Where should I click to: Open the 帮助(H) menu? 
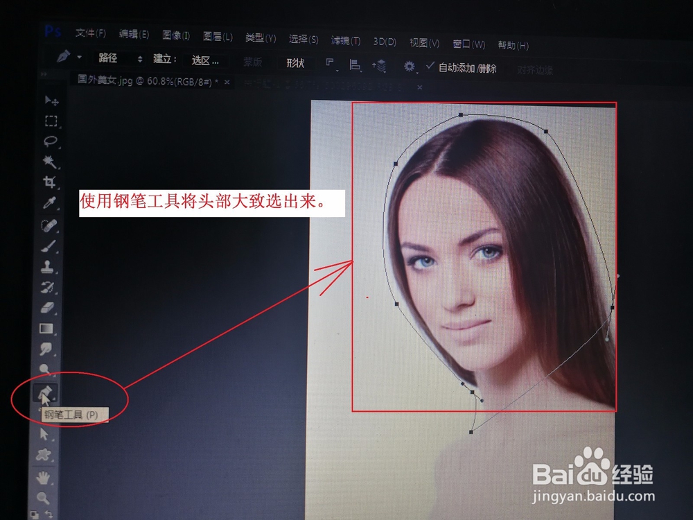(513, 45)
